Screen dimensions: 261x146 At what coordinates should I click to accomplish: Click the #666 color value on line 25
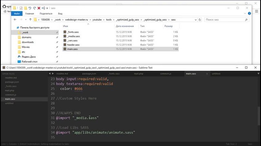tap(78, 89)
